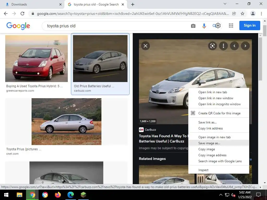Open the tab search chevron

[225, 4]
